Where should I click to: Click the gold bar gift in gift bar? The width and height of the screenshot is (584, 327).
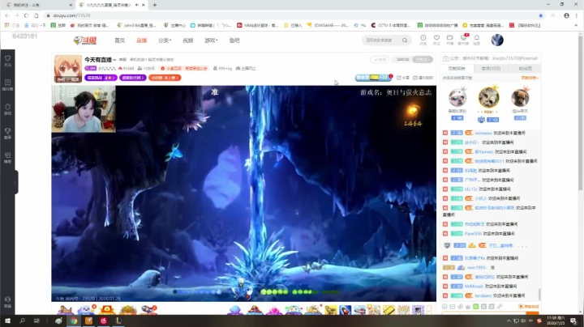click(x=389, y=309)
